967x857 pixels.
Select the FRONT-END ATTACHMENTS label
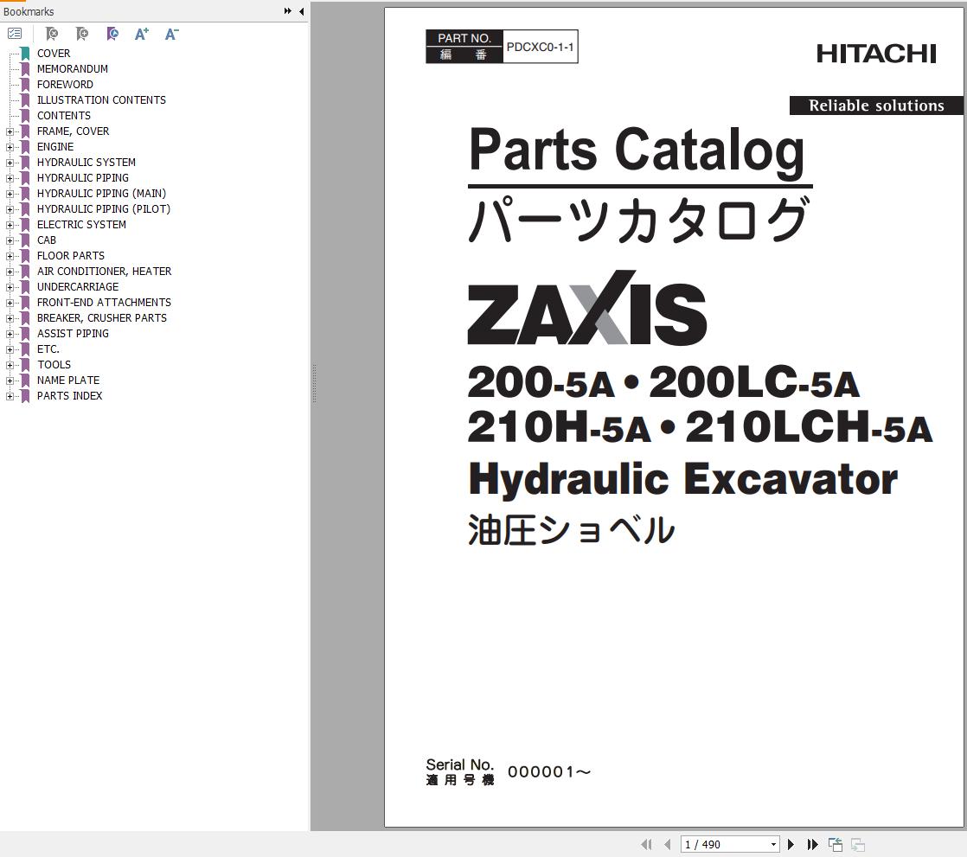tap(104, 302)
